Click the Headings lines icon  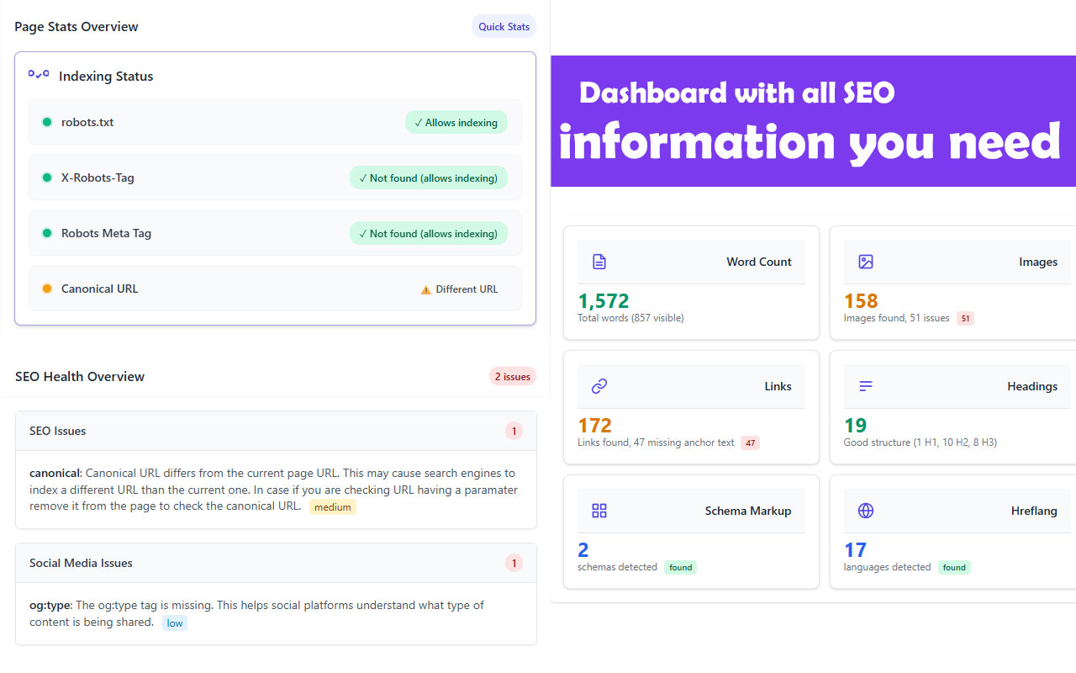tap(866, 386)
